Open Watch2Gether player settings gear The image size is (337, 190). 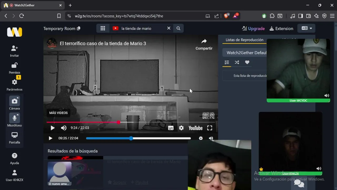[201, 138]
